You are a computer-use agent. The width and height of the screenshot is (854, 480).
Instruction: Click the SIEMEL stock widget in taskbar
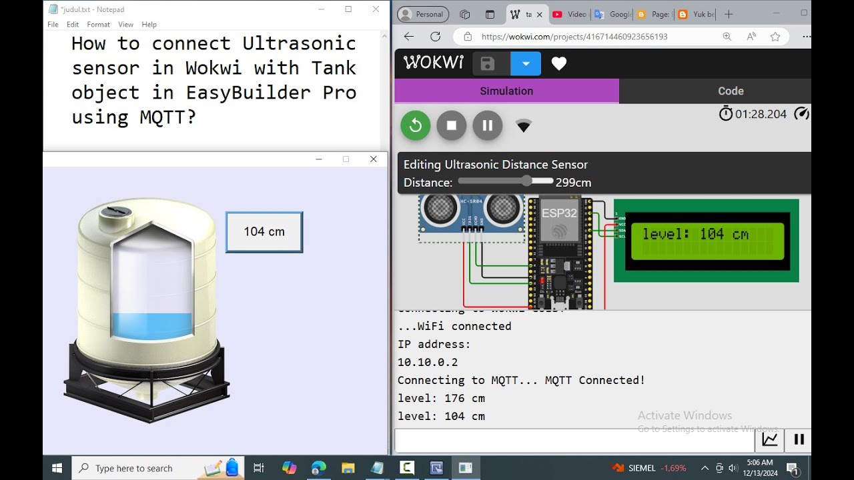coord(649,468)
